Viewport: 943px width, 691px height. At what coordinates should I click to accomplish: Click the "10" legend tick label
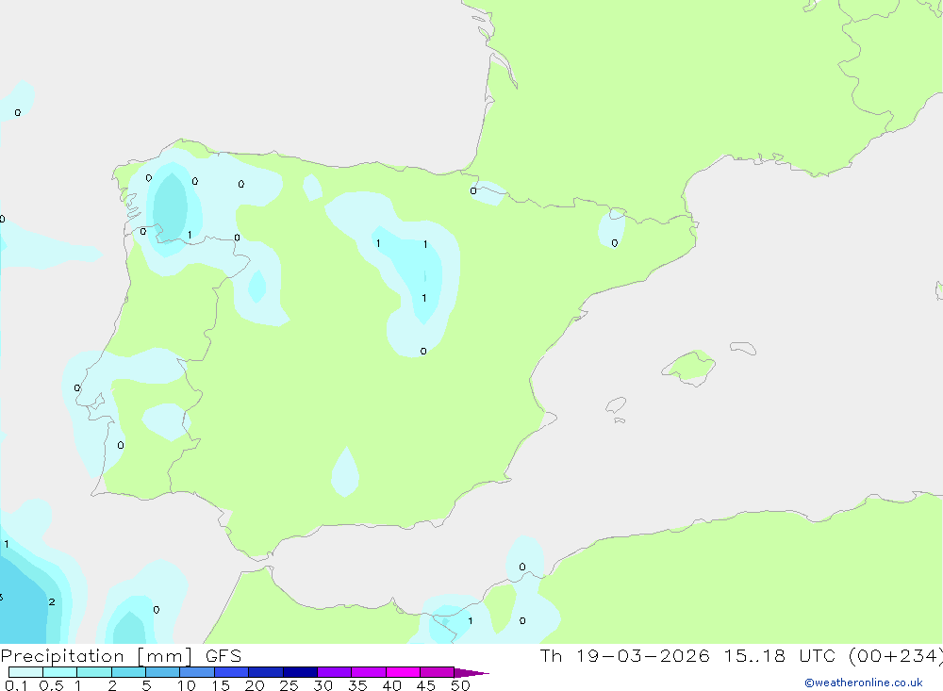point(187,685)
